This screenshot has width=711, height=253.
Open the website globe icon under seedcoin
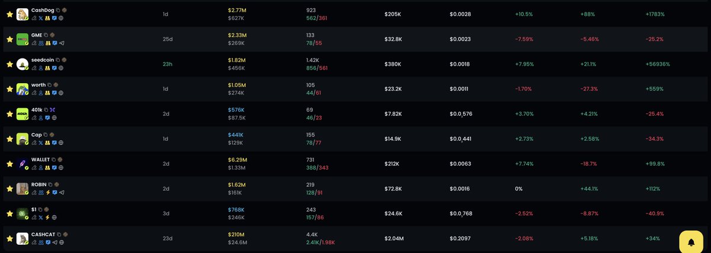[61, 68]
